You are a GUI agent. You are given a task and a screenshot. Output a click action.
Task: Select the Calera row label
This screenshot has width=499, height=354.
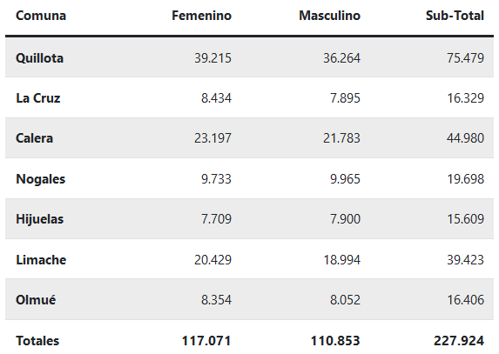[34, 138]
